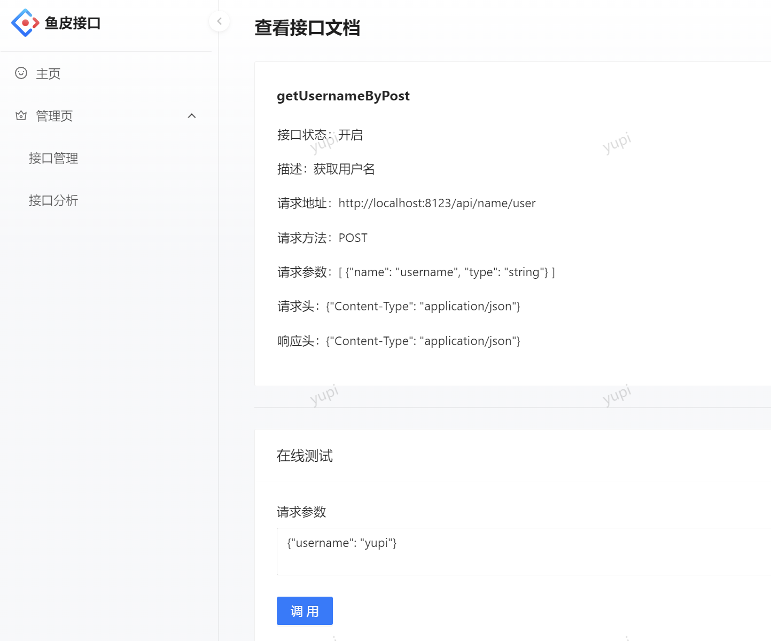Click the localhost:8123 request URL
Screen dimensions: 771x641
pos(437,204)
